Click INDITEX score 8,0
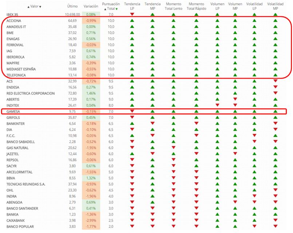Screen dimensions: 293x233 [111, 105]
